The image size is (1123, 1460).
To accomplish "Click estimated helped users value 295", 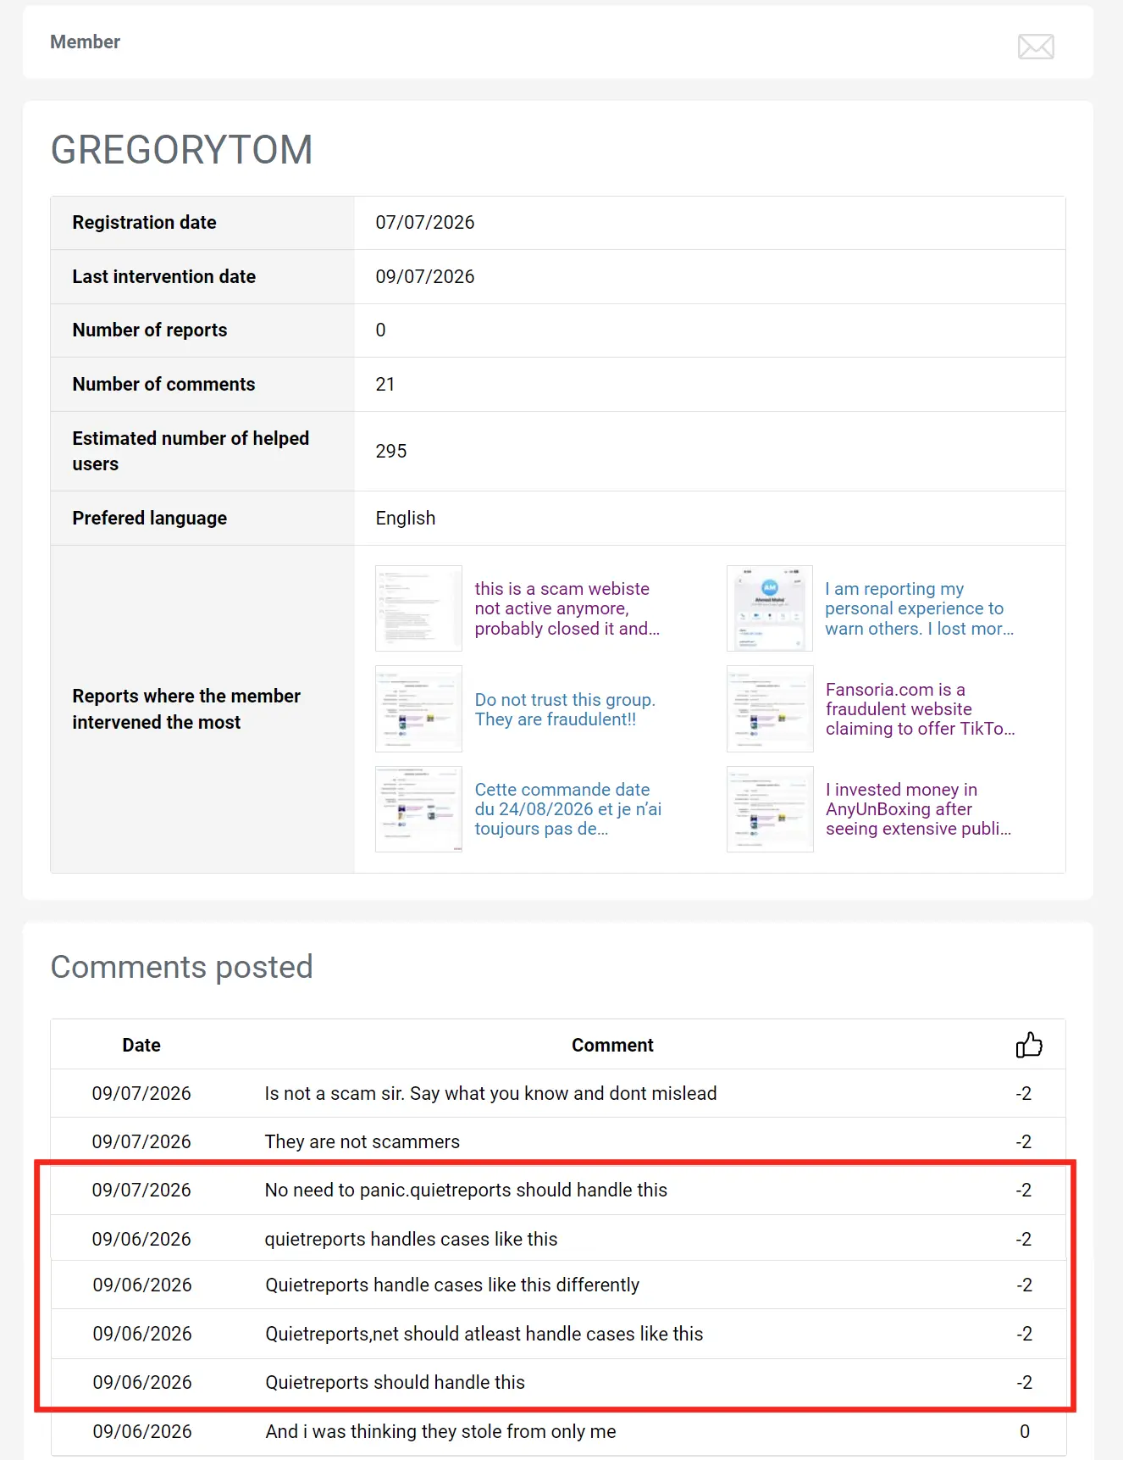I will click(391, 451).
